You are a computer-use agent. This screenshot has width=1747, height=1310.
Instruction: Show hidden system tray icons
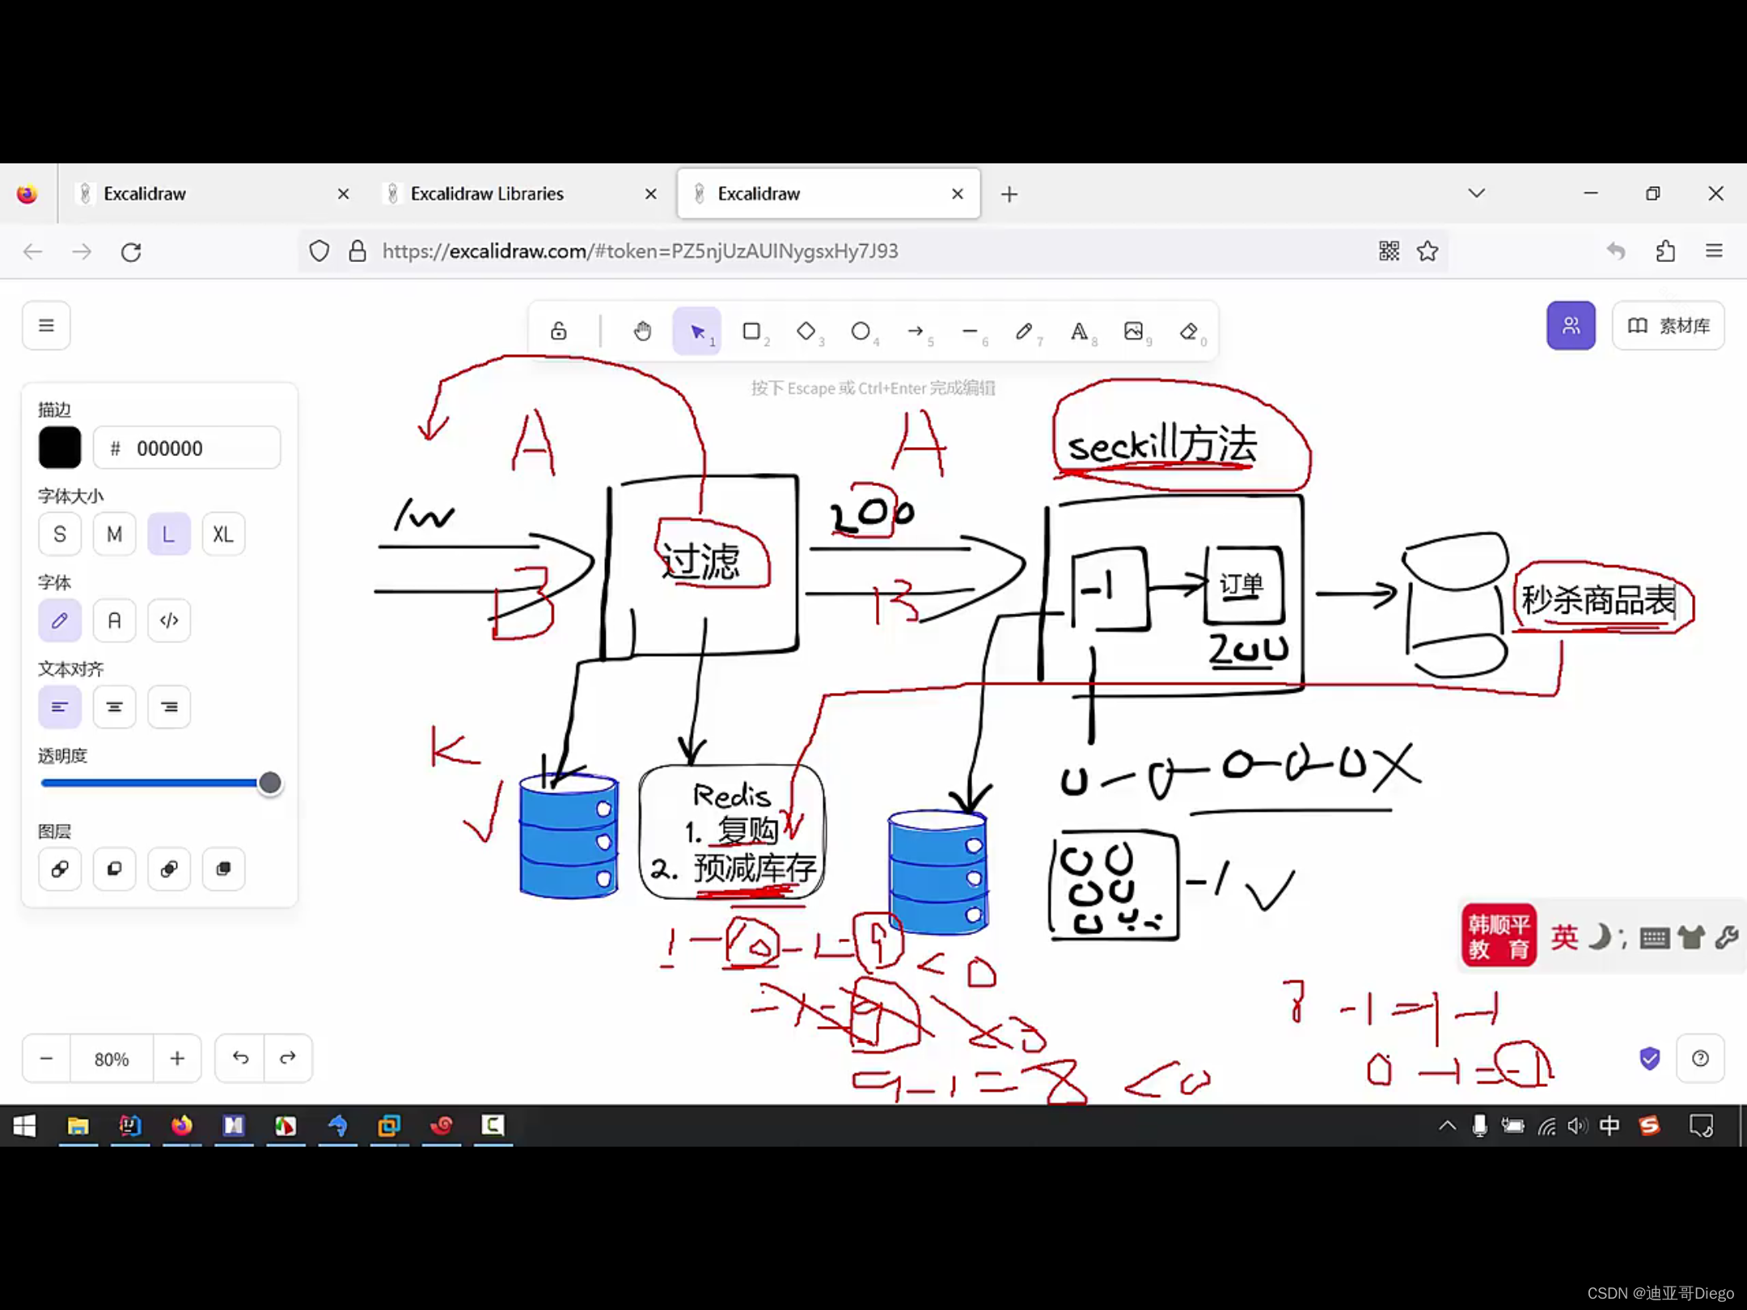[1447, 1126]
